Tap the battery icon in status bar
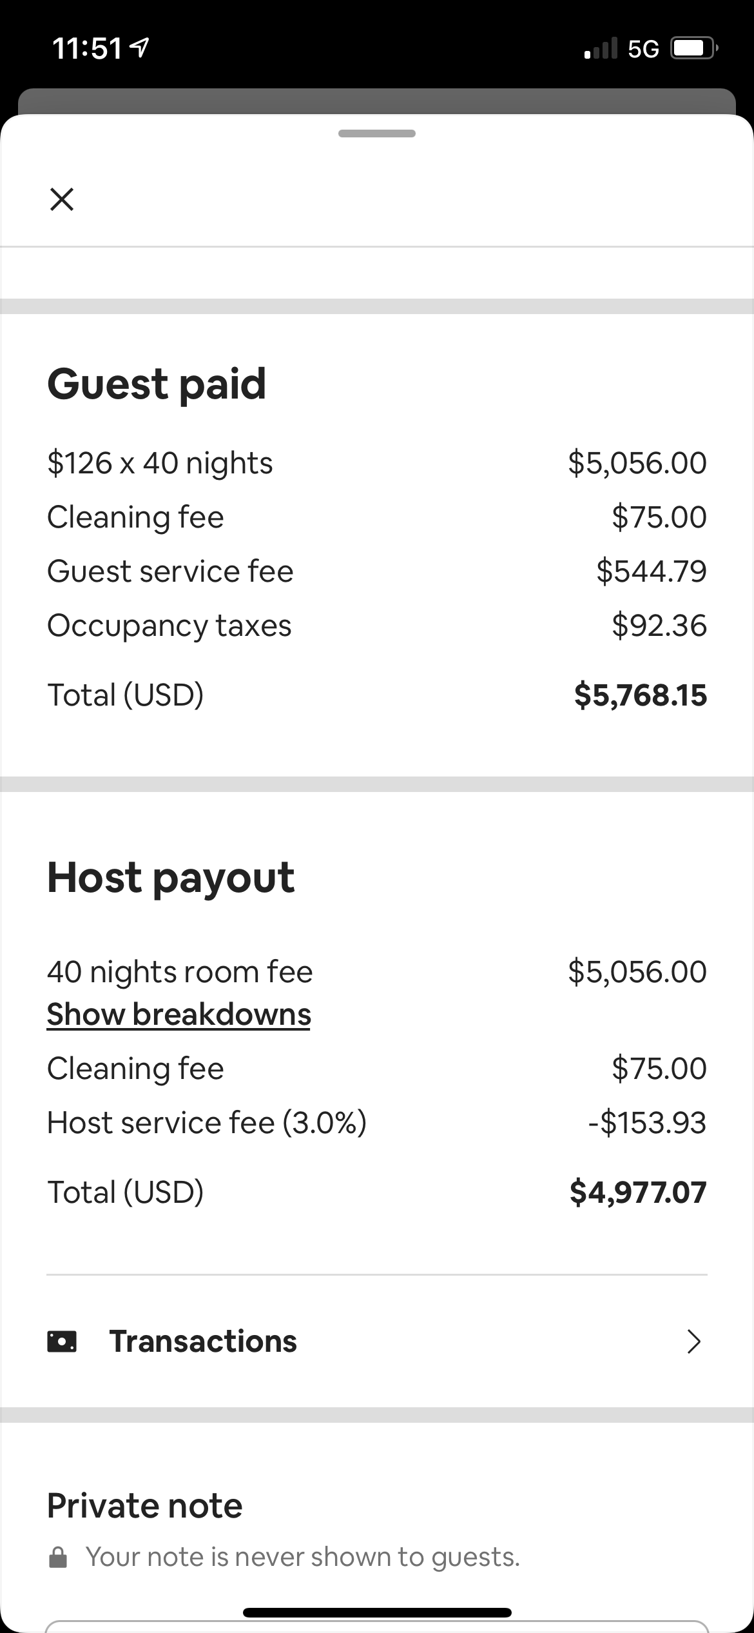The width and height of the screenshot is (754, 1633). [693, 48]
